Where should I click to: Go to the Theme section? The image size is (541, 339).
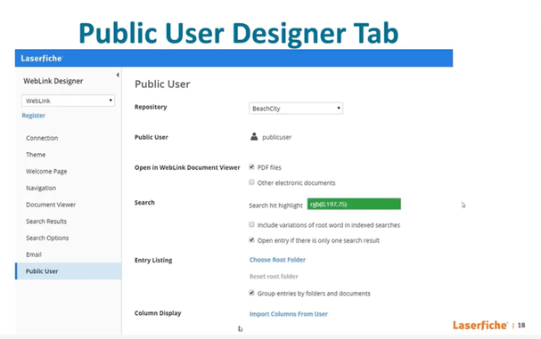36,154
